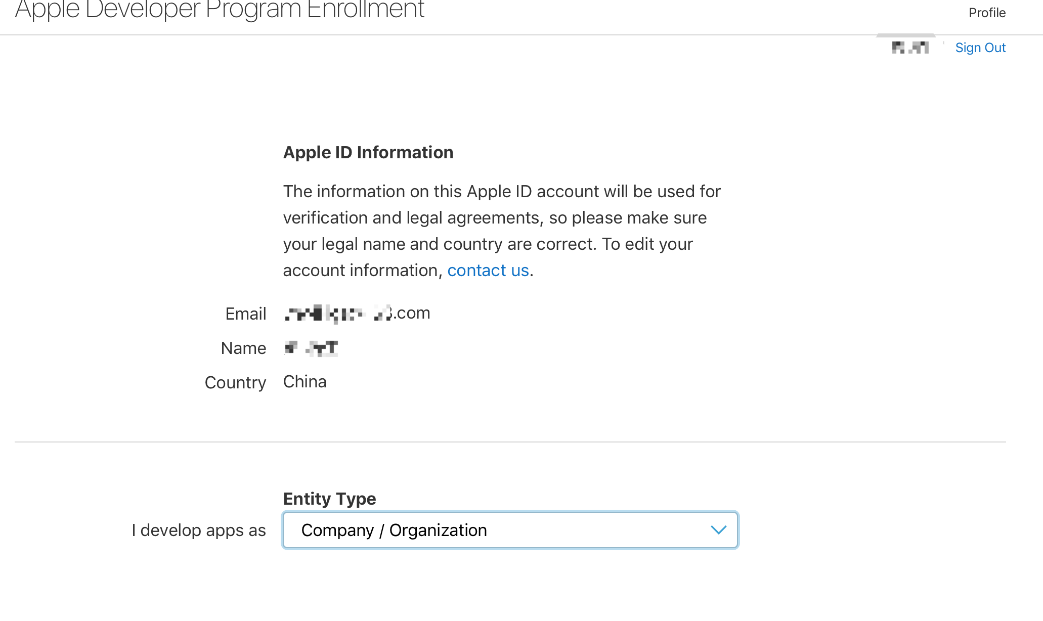Open the contact us link
The height and width of the screenshot is (621, 1043).
pos(488,271)
